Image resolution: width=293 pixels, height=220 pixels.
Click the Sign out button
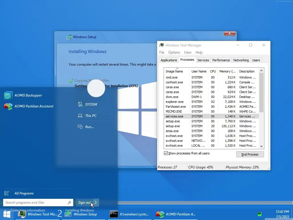(x=84, y=203)
